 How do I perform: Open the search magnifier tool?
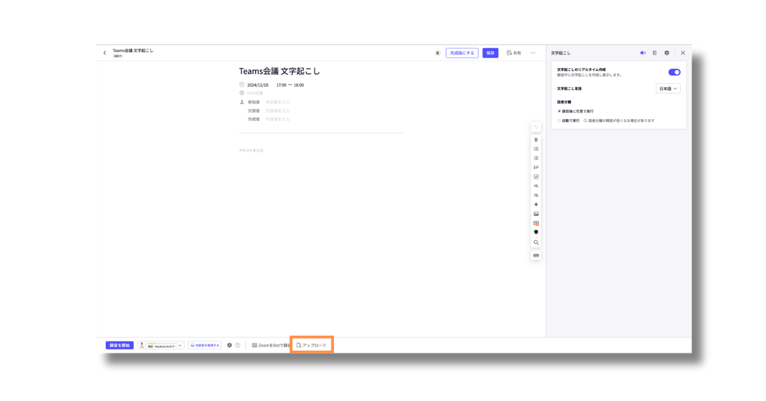point(536,242)
